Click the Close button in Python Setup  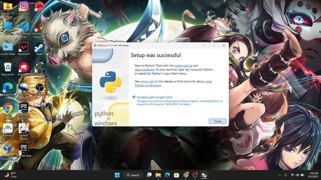217,121
